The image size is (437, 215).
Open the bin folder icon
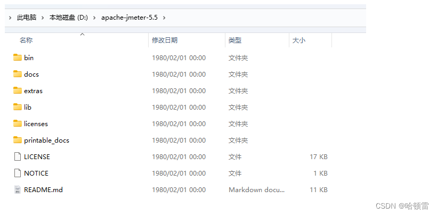[x=18, y=57]
